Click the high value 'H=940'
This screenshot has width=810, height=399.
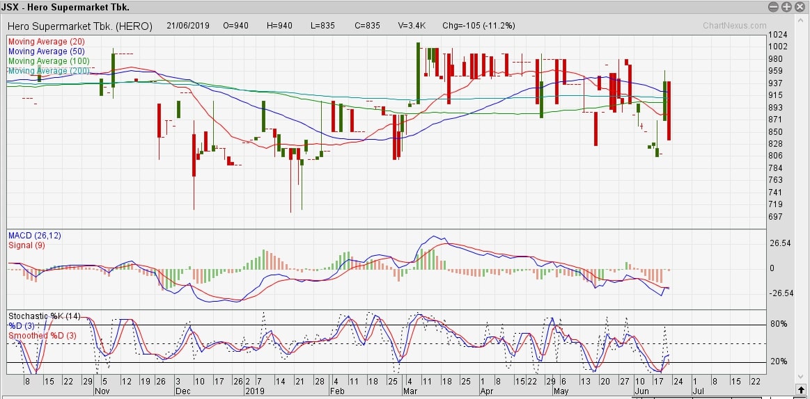[279, 26]
